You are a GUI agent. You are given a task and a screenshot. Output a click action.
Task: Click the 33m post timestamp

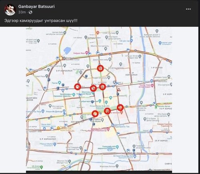click(22, 12)
